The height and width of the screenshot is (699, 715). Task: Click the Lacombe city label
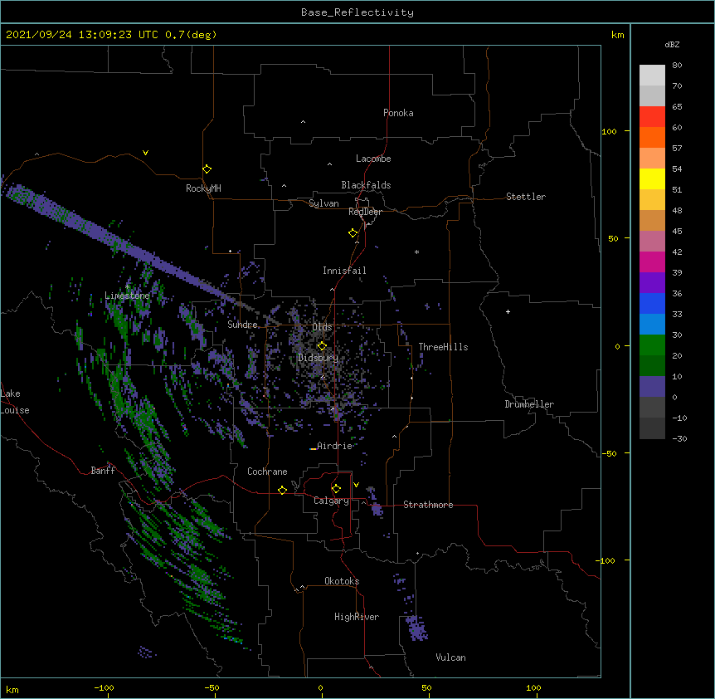[x=373, y=159]
